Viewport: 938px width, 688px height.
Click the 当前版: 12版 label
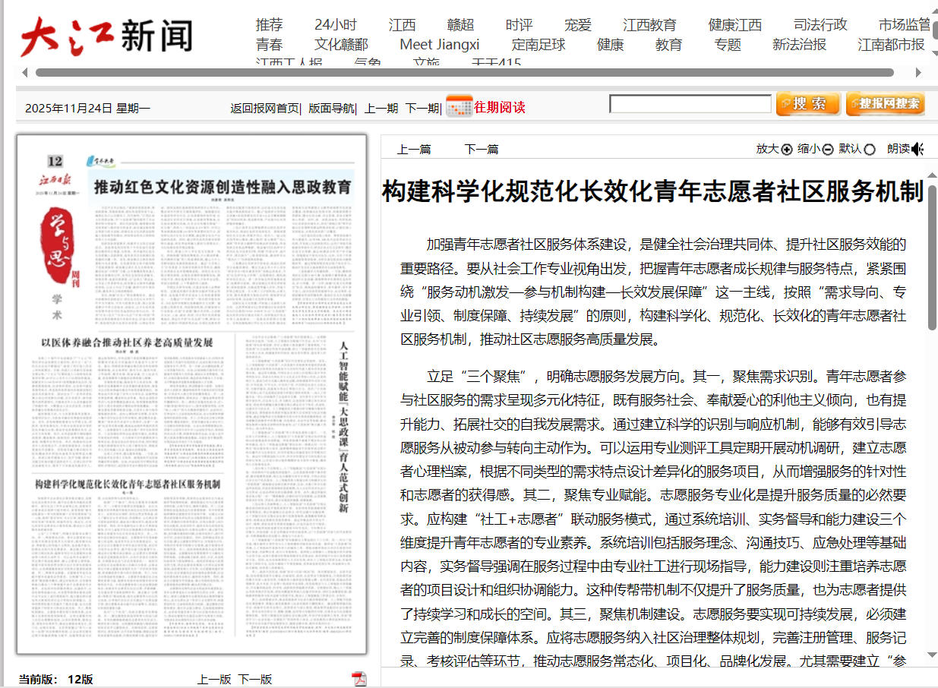(56, 679)
